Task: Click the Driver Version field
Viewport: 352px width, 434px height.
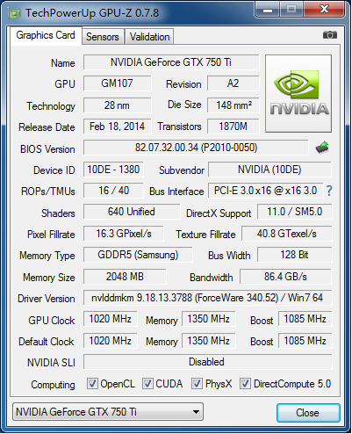Action: [x=207, y=298]
